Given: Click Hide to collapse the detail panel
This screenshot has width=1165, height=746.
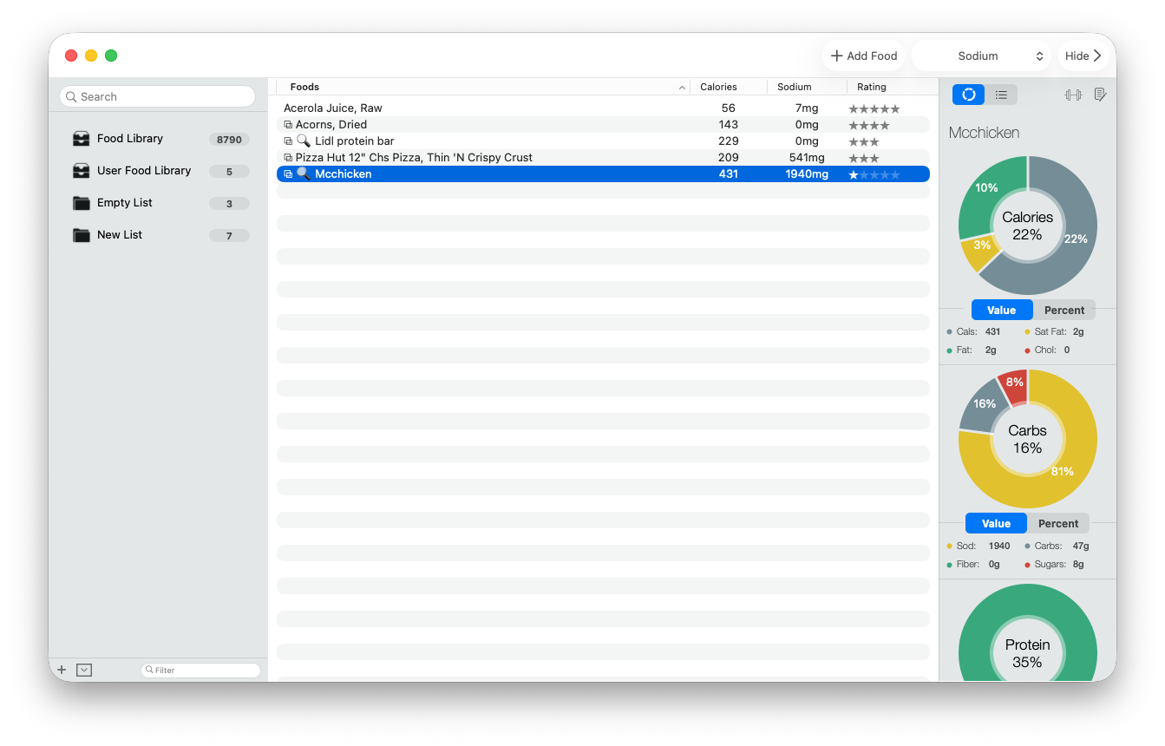Looking at the screenshot, I should click(x=1083, y=56).
